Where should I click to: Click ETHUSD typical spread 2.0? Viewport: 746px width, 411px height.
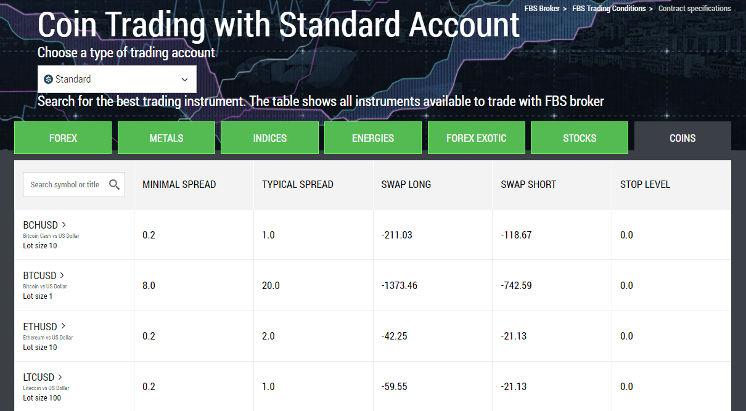click(268, 336)
